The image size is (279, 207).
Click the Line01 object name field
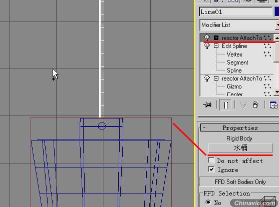click(236, 12)
